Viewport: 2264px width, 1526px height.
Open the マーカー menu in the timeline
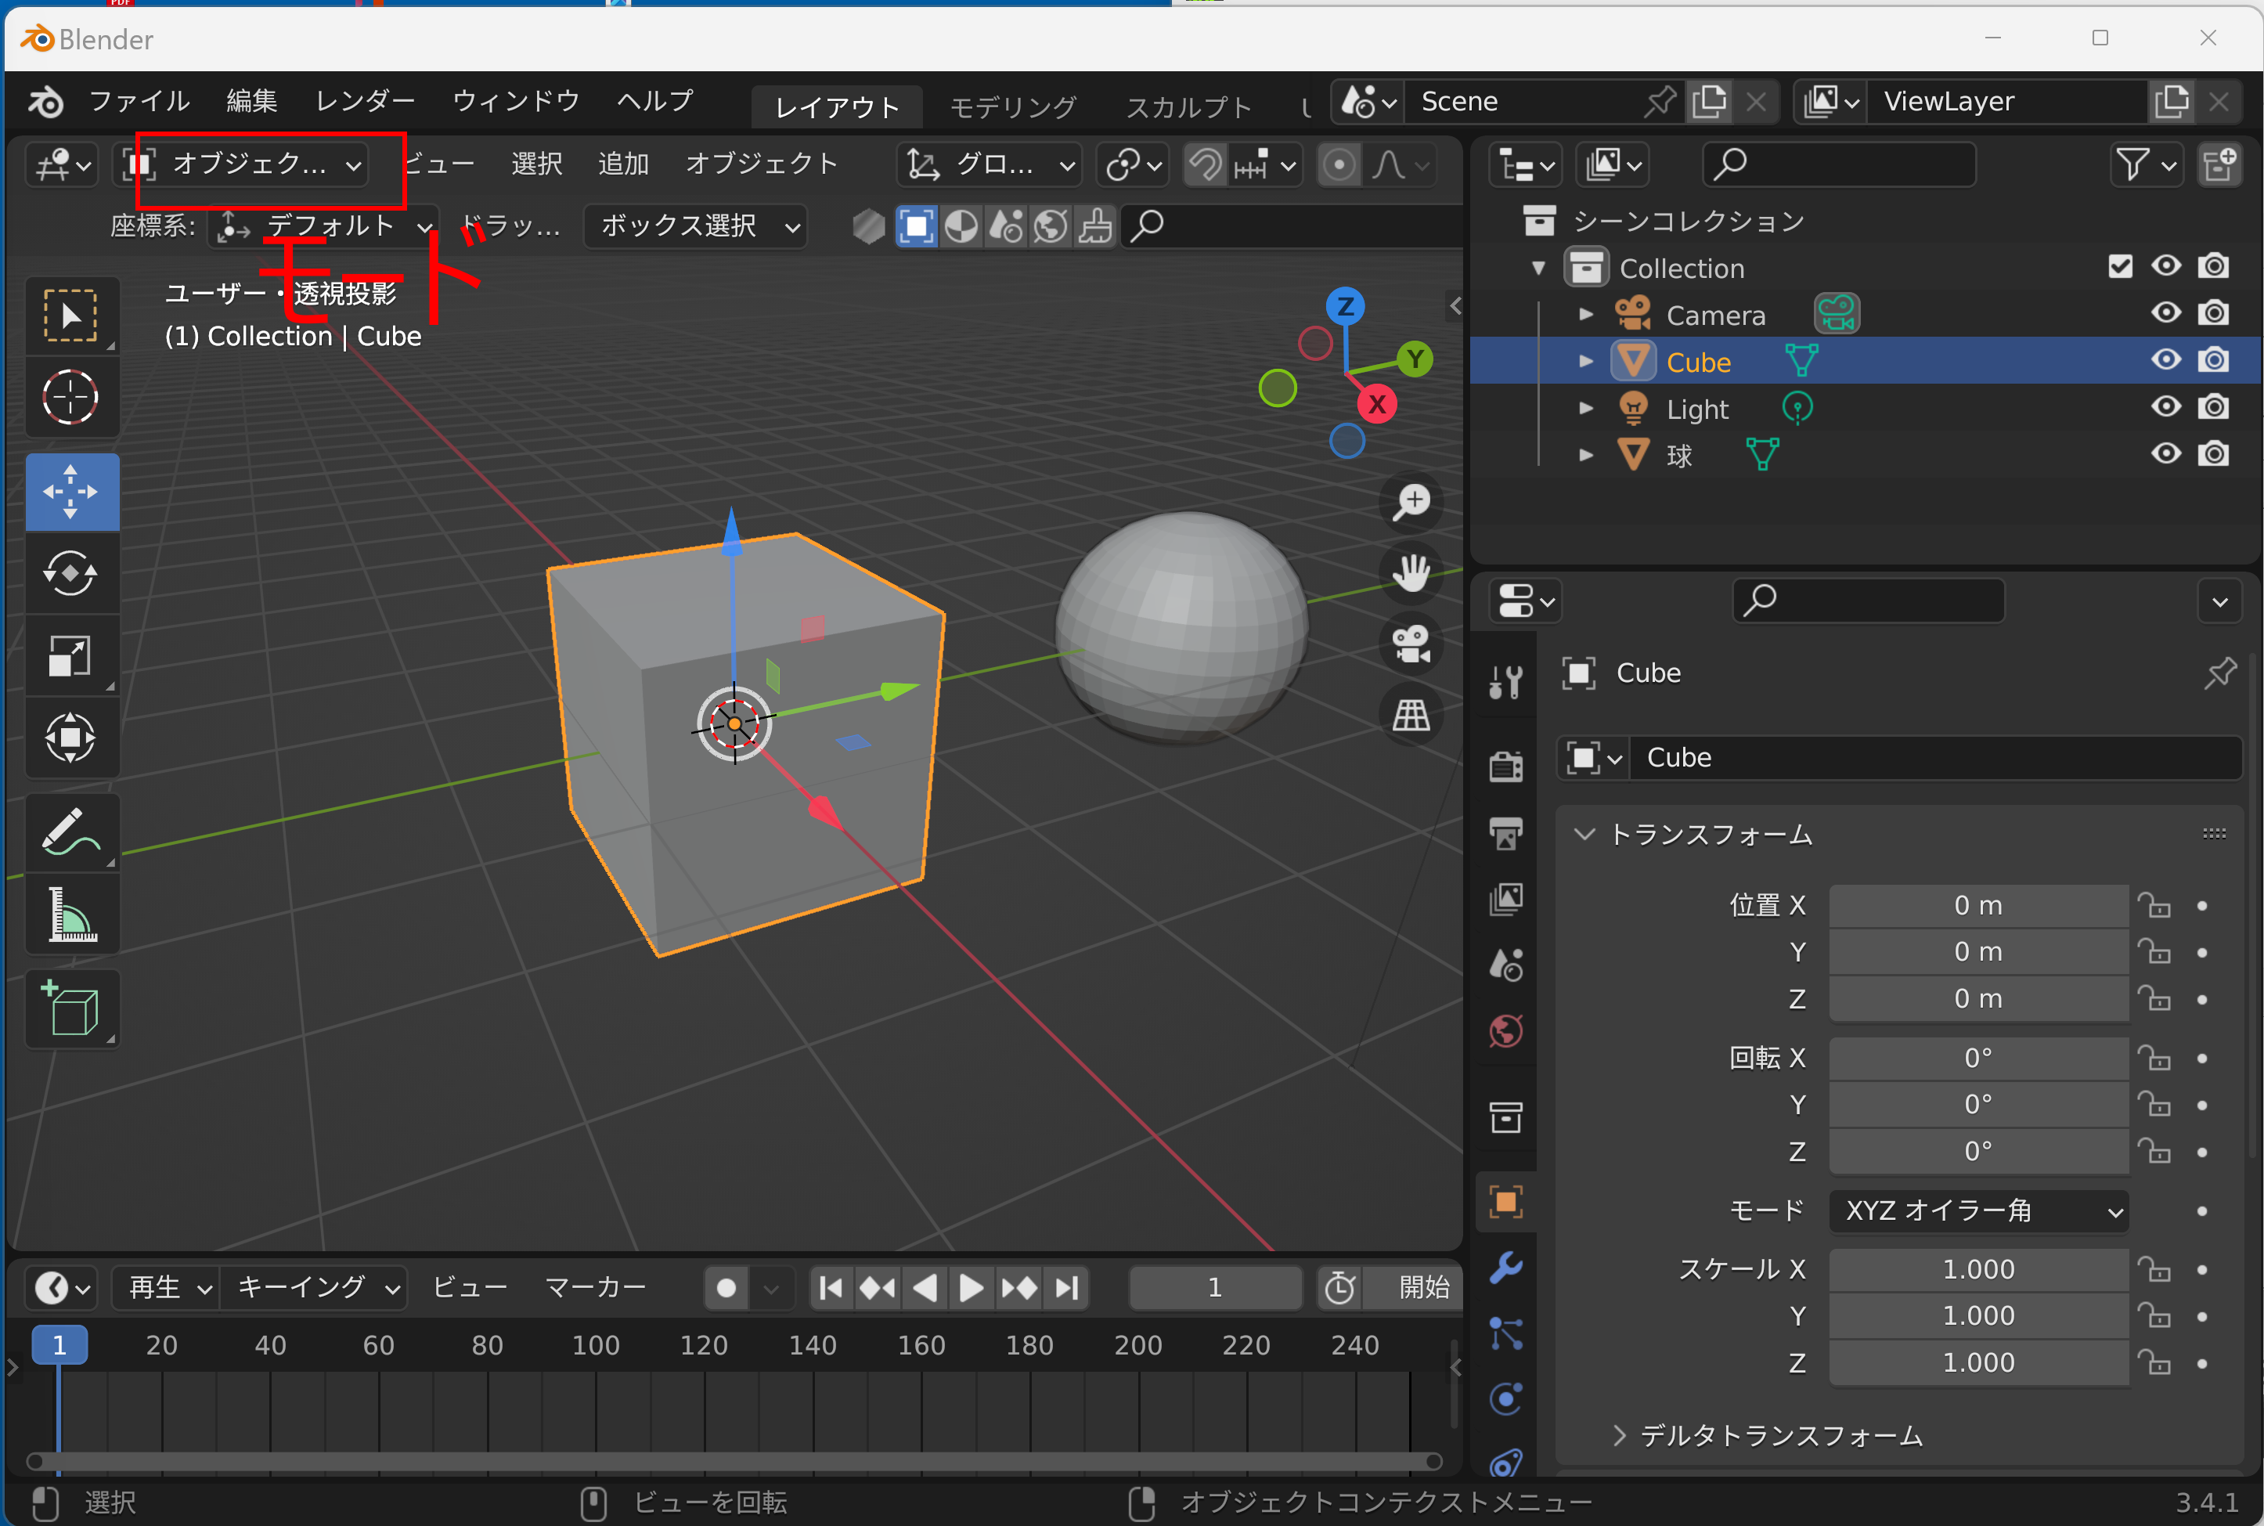(596, 1287)
